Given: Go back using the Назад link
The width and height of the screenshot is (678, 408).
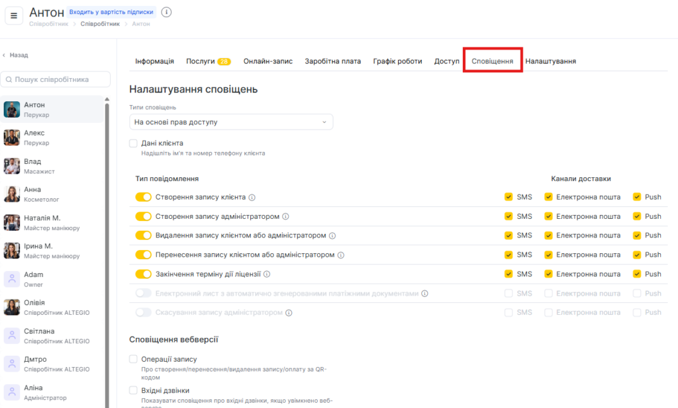Looking at the screenshot, I should click(x=16, y=55).
